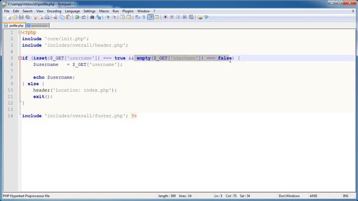Click the icon right of Indent guide

pos(157,17)
